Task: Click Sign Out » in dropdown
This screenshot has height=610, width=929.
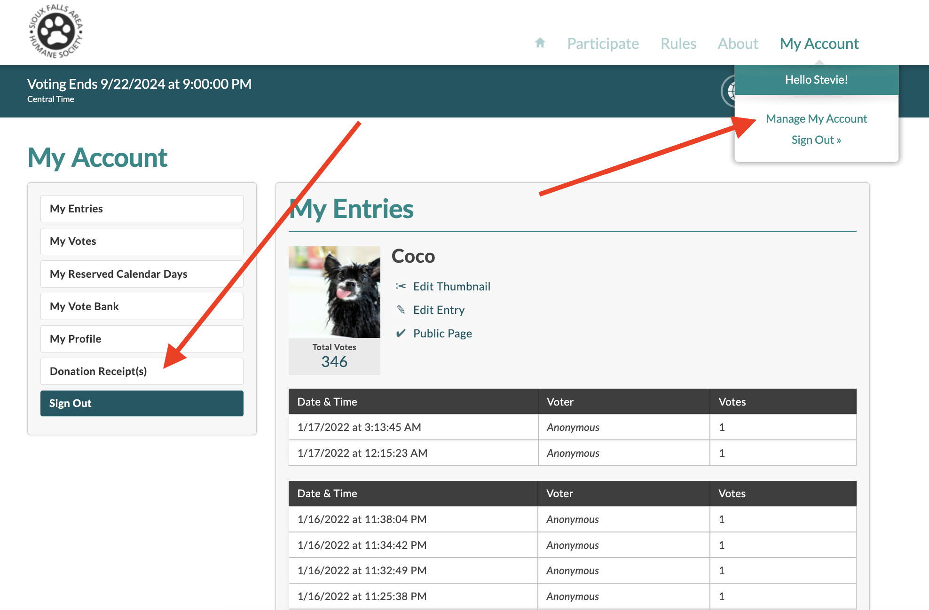Action: [816, 140]
